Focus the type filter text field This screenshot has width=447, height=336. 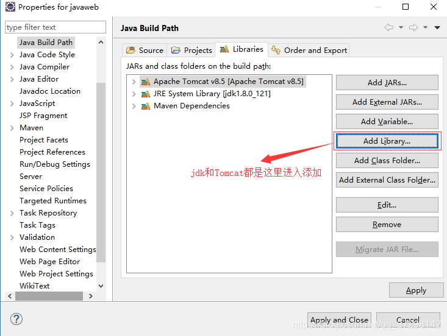[x=55, y=27]
